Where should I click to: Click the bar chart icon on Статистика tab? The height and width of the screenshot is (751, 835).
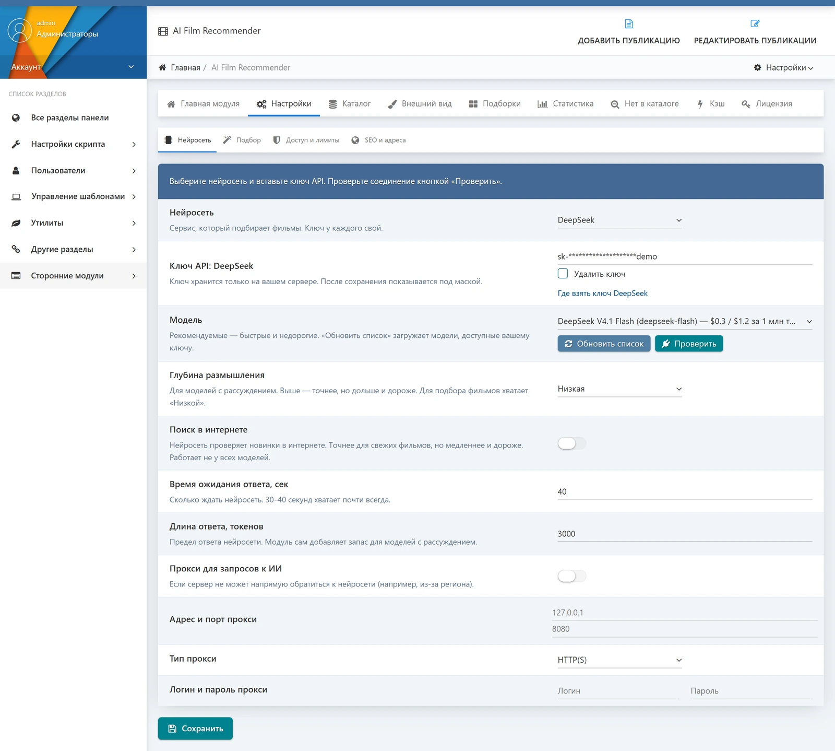click(543, 104)
